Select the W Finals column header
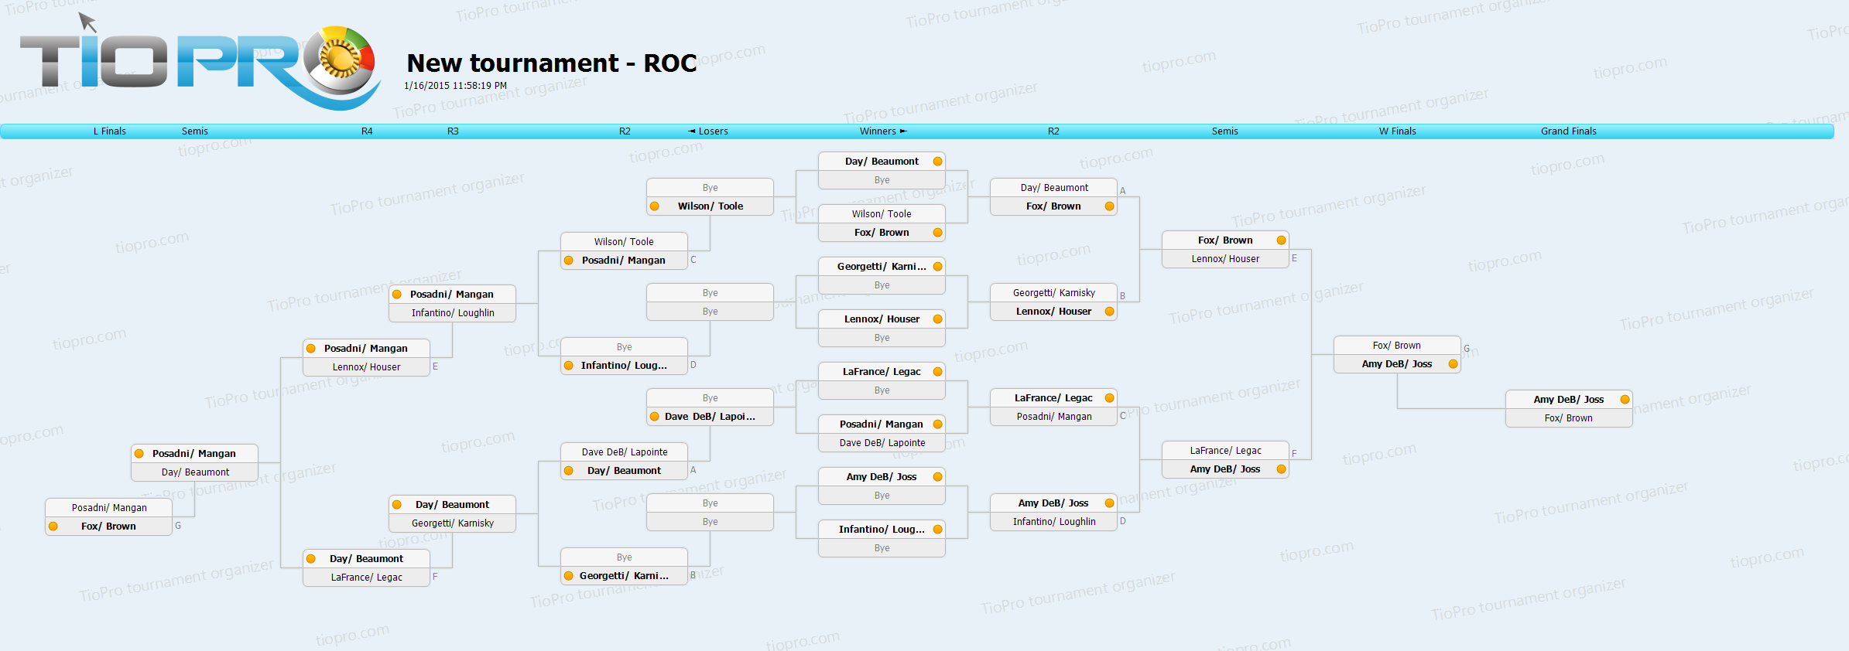 coord(1397,131)
